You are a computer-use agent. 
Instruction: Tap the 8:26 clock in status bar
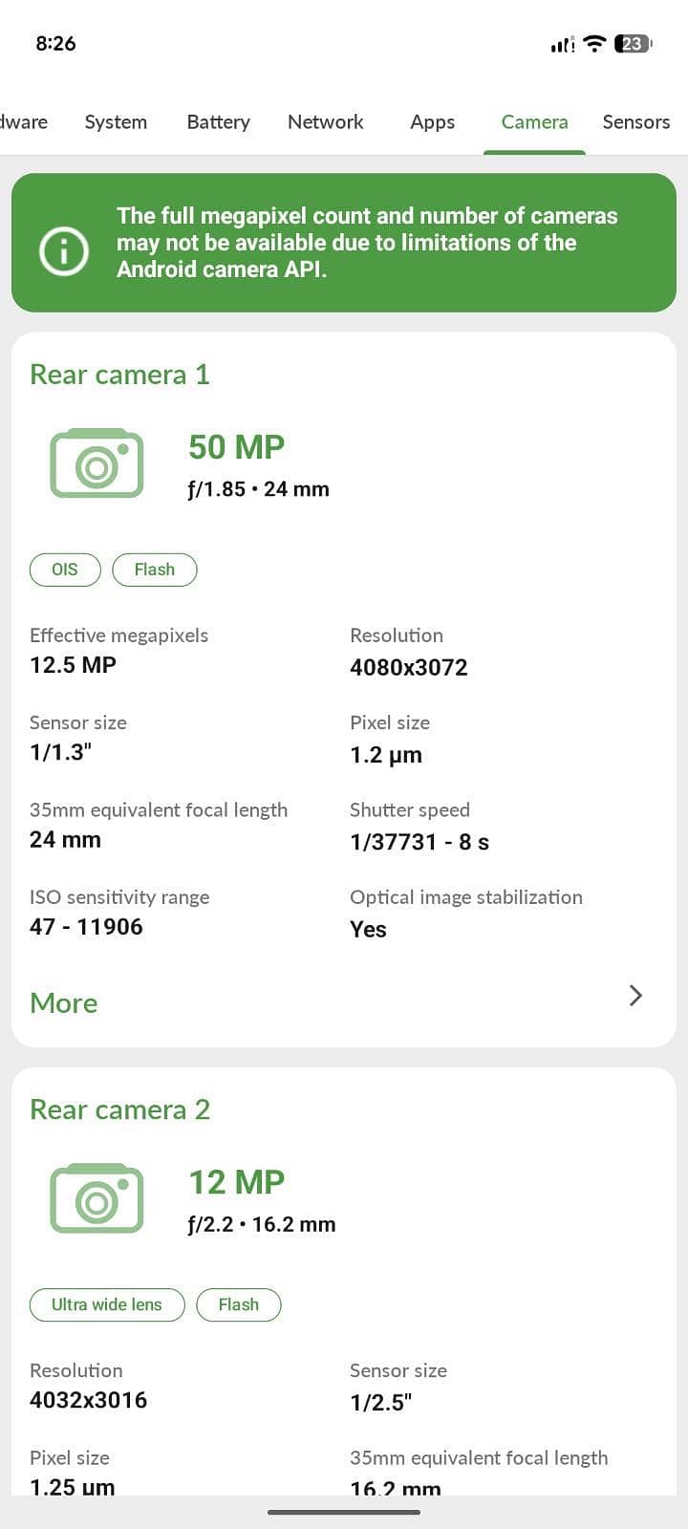click(x=55, y=43)
